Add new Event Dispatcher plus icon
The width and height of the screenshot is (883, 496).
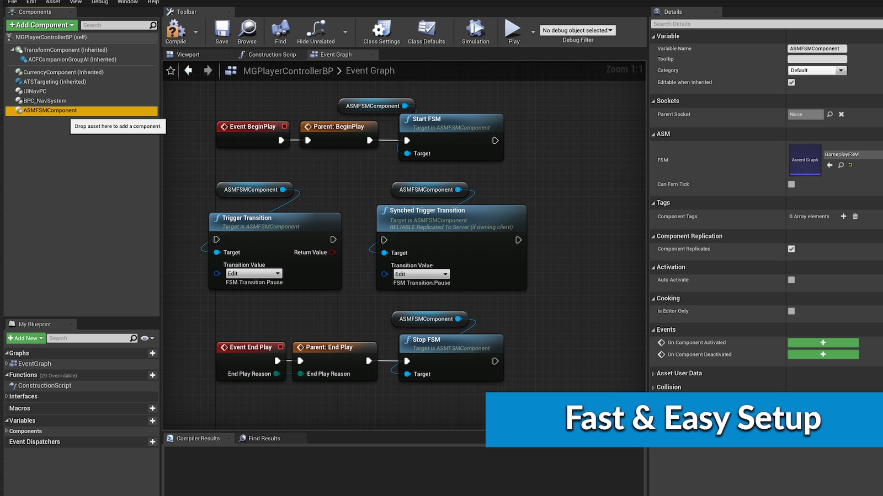point(152,441)
